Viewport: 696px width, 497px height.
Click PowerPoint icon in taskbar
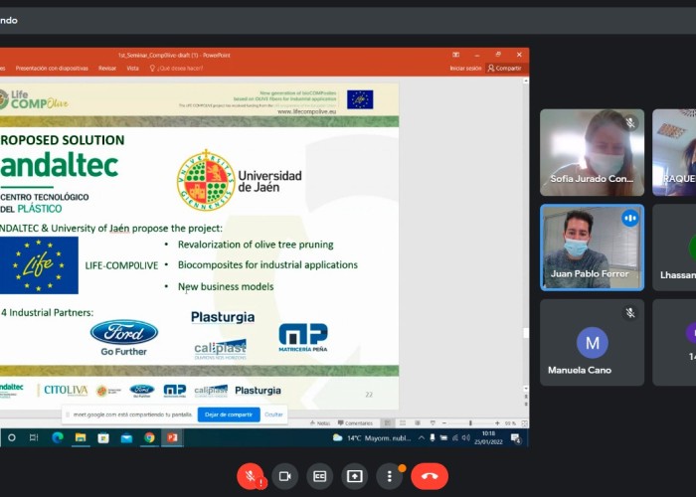click(x=172, y=438)
